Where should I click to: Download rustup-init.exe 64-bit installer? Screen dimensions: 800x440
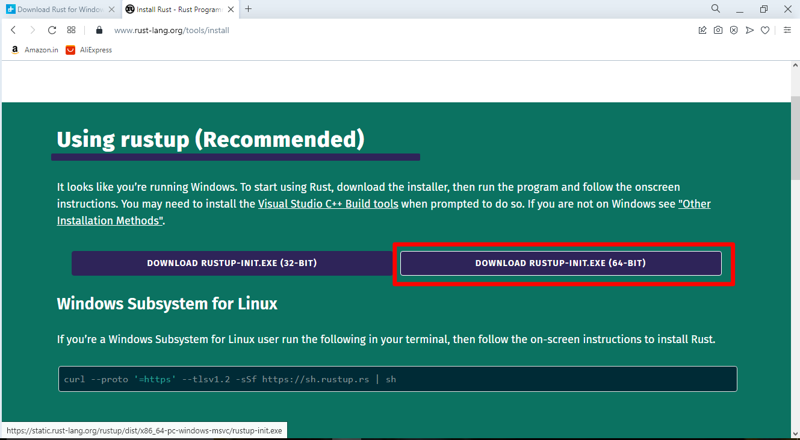point(560,263)
